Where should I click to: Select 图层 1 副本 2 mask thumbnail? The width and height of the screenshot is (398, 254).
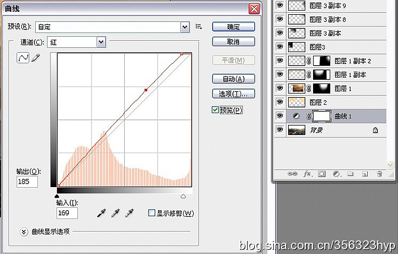coord(322,61)
